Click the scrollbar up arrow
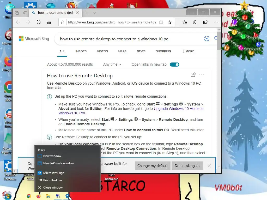The width and height of the screenshot is (267, 200). click(219, 30)
